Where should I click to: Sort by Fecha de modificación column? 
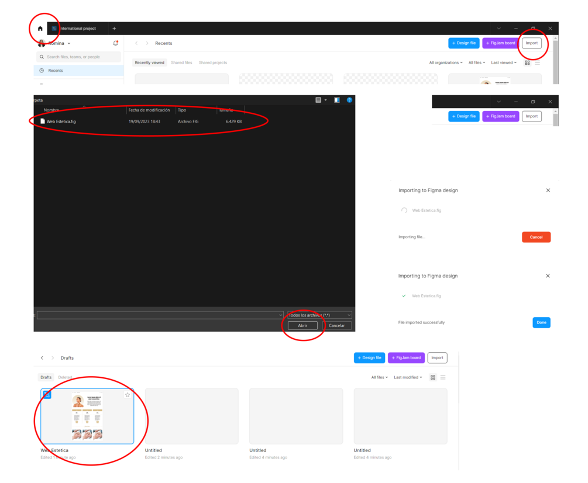click(x=149, y=110)
